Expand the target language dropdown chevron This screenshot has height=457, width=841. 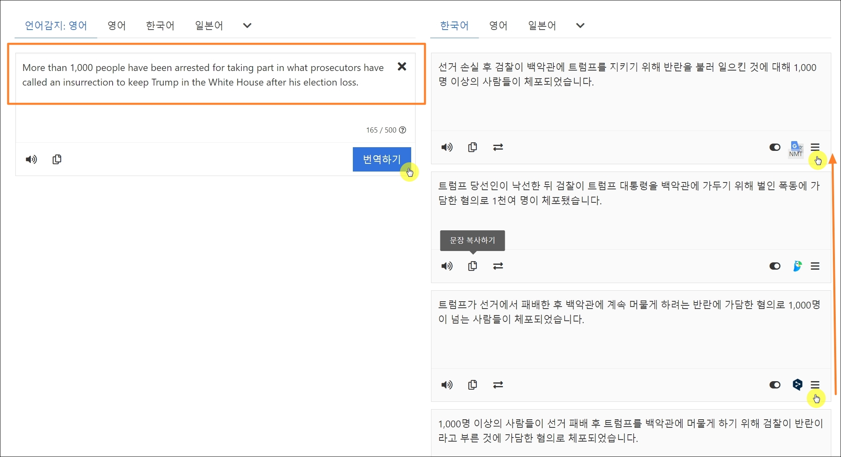click(580, 26)
